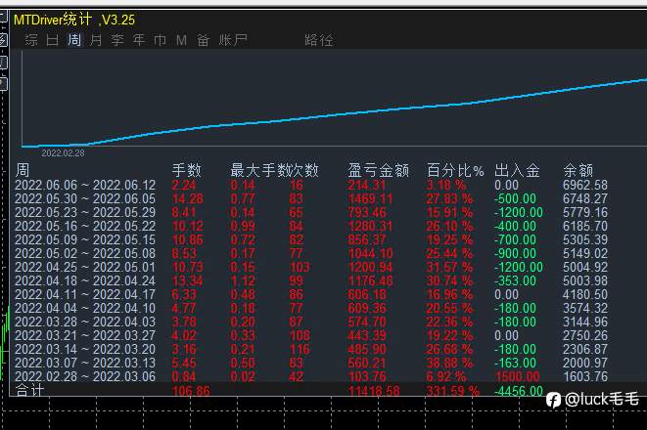Click the 百分比% column header
The image size is (647, 430).
tap(455, 170)
